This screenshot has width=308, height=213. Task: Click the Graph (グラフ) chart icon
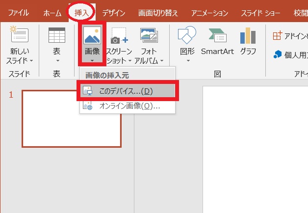[x=248, y=36]
